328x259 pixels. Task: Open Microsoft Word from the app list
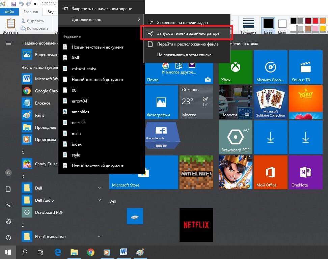(40, 79)
